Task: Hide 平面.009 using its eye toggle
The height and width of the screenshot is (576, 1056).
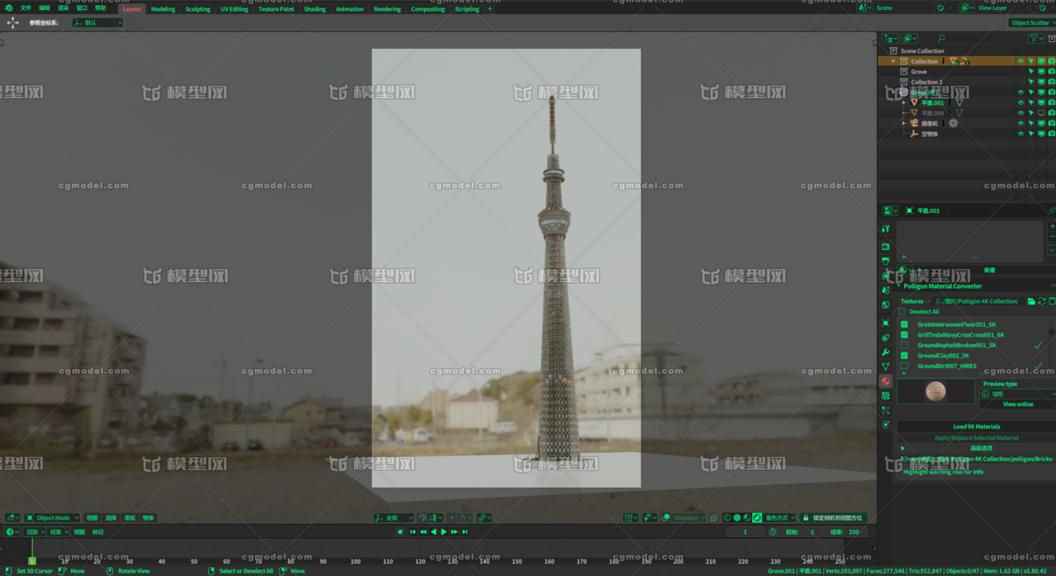Action: (x=1021, y=112)
